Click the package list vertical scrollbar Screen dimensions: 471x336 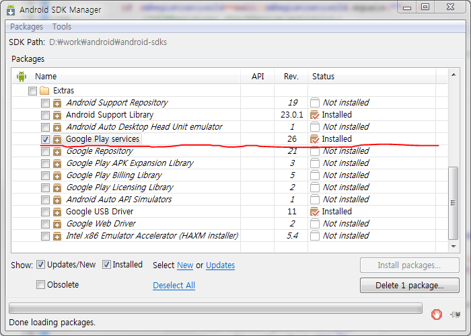pyautogui.click(x=453, y=202)
